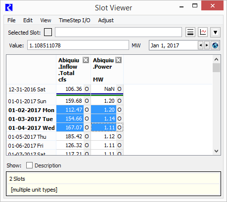Remove the Abiquiu.Power column
This screenshot has width=227, height=202.
click(118, 60)
